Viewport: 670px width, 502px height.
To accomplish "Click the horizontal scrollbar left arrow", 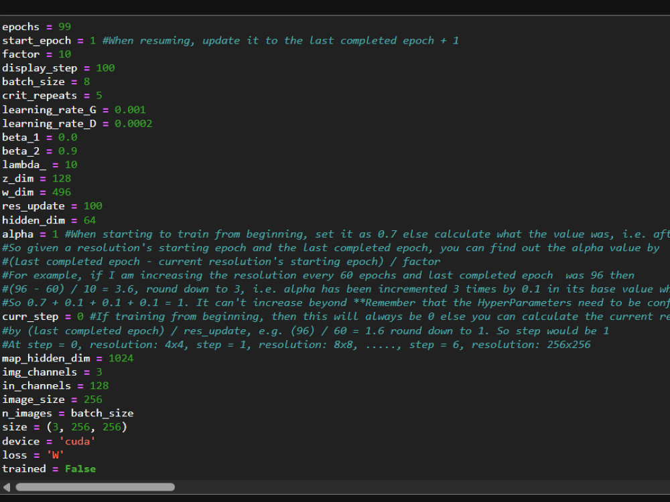I will pos(7,487).
